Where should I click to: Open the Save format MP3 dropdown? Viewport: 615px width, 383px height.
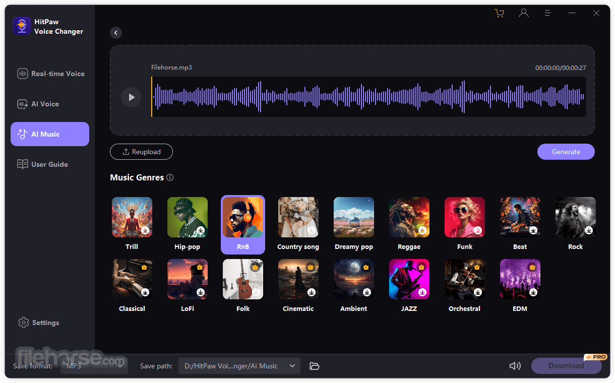(94, 366)
